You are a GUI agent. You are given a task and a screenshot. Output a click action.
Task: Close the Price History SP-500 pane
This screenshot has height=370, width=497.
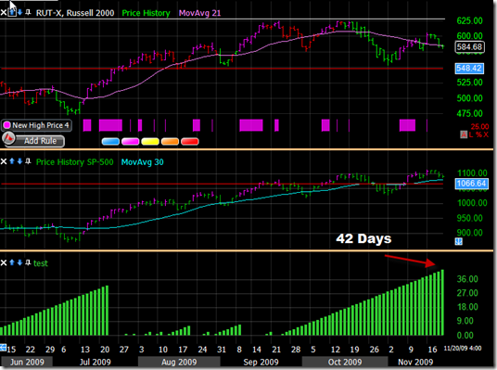4,161
